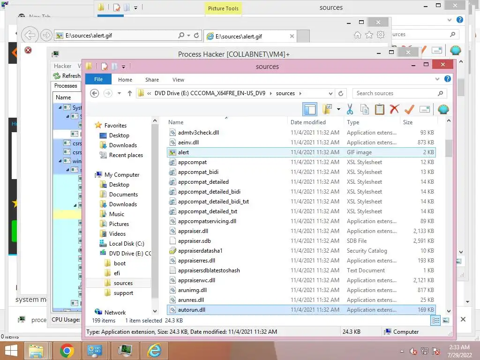
Task: Sort files by the Name column
Action: 176,122
